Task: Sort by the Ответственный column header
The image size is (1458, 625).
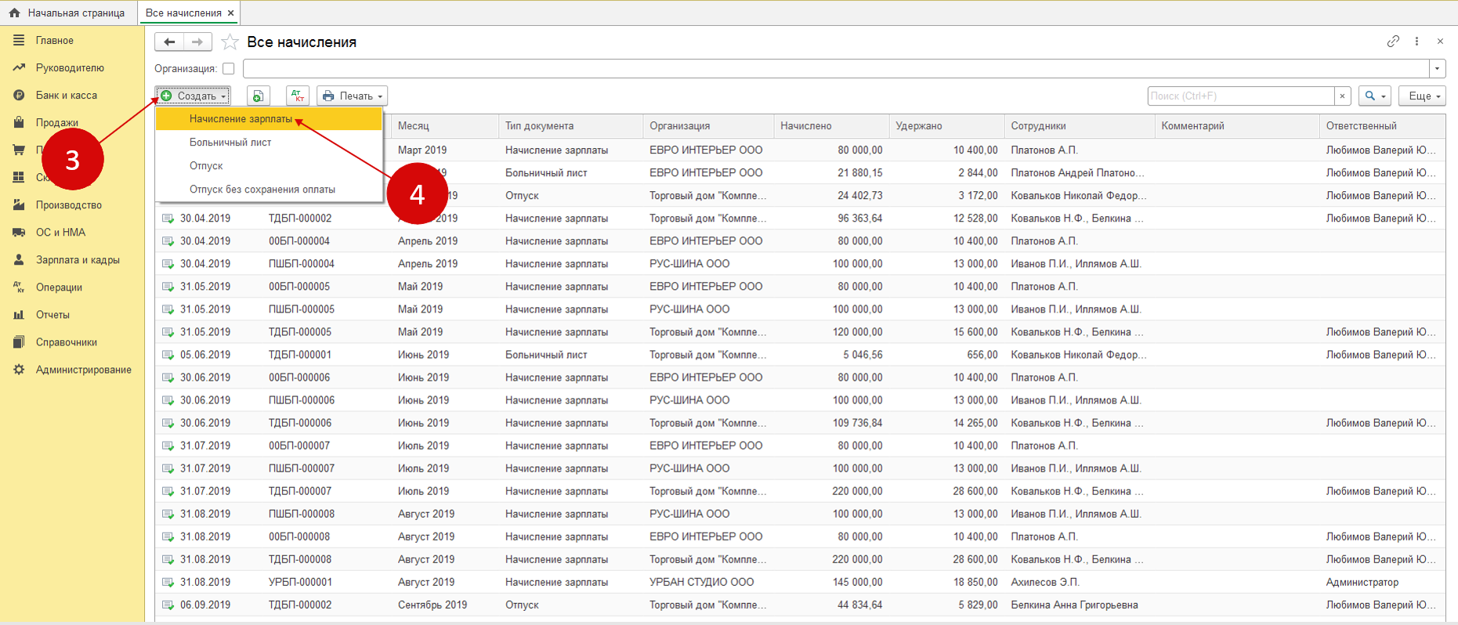Action: [x=1382, y=125]
